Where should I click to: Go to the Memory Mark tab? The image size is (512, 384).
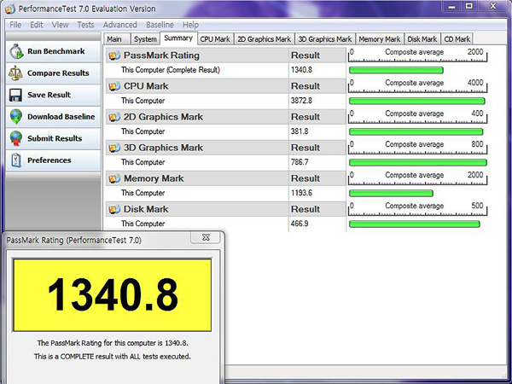click(380, 39)
